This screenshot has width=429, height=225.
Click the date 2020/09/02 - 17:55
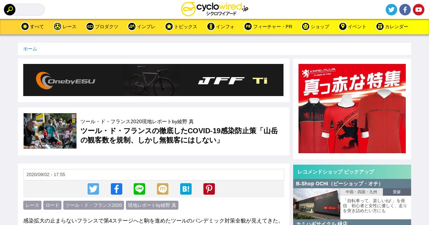(46, 175)
